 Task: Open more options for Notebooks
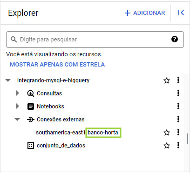(x=178, y=106)
